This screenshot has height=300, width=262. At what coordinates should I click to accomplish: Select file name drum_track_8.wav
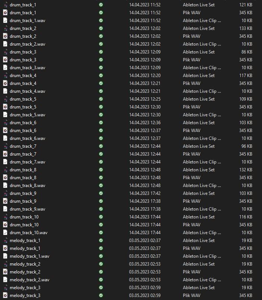[28, 185]
